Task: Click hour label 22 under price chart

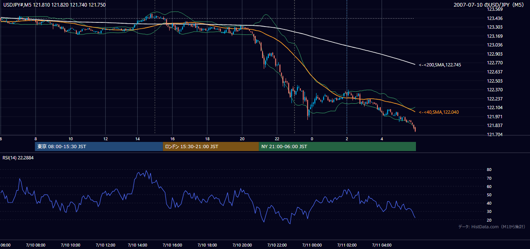Action: (x=277, y=139)
